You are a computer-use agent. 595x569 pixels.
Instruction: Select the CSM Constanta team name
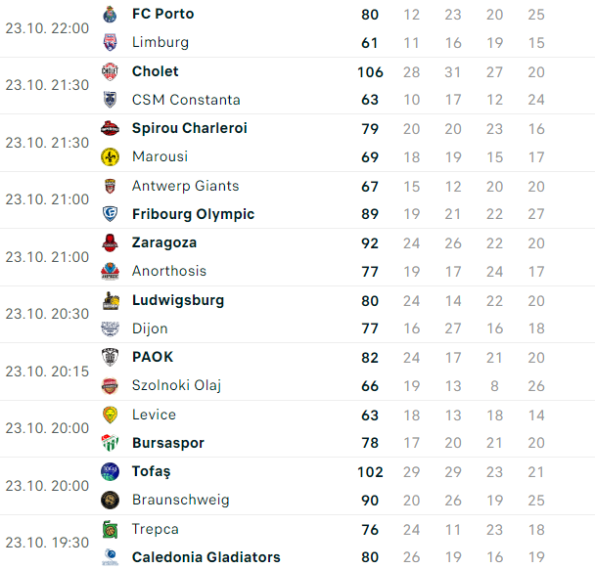point(186,100)
